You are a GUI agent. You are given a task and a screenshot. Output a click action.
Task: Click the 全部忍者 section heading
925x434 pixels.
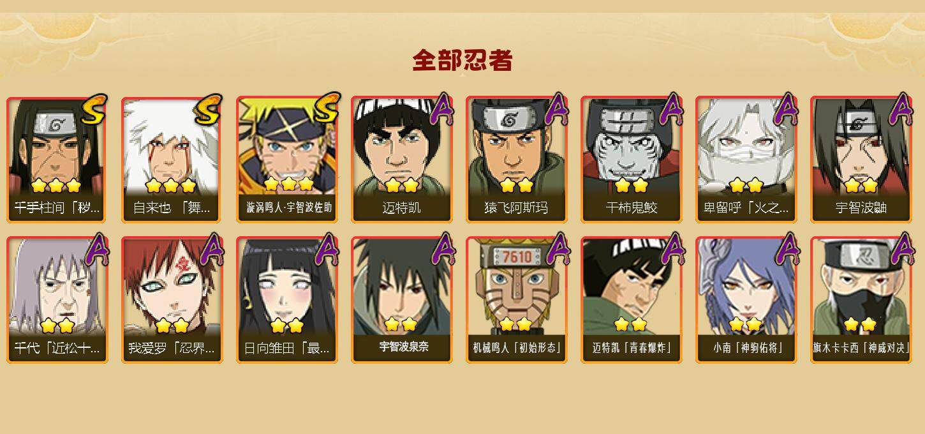463,61
